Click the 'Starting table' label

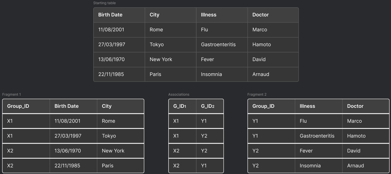[x=104, y=3]
